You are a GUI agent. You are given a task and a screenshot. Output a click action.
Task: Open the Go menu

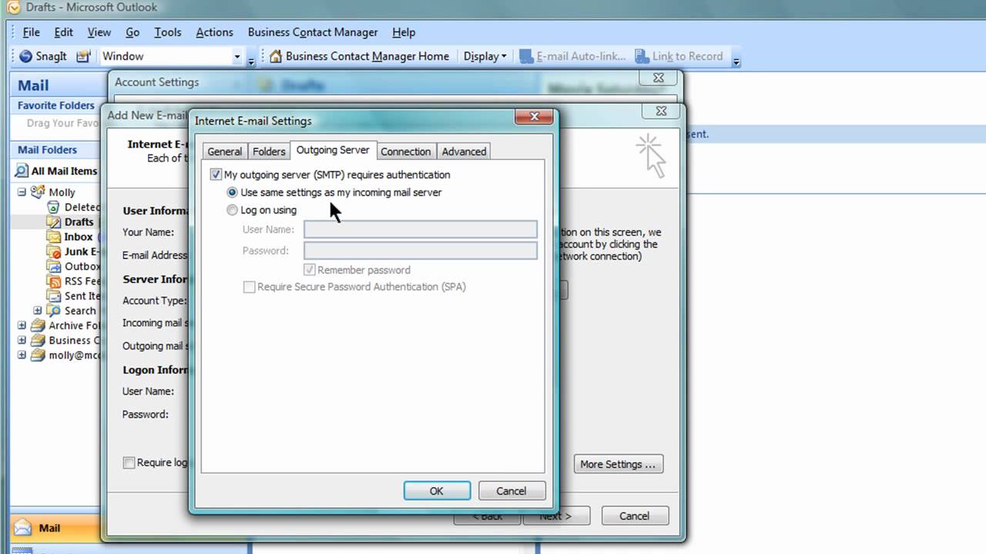(132, 32)
